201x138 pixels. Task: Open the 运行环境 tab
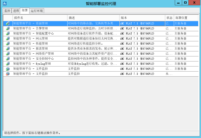(37, 11)
